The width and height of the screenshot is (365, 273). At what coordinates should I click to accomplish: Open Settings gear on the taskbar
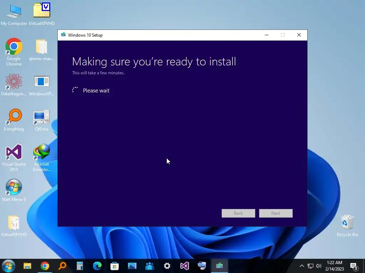[167, 266]
